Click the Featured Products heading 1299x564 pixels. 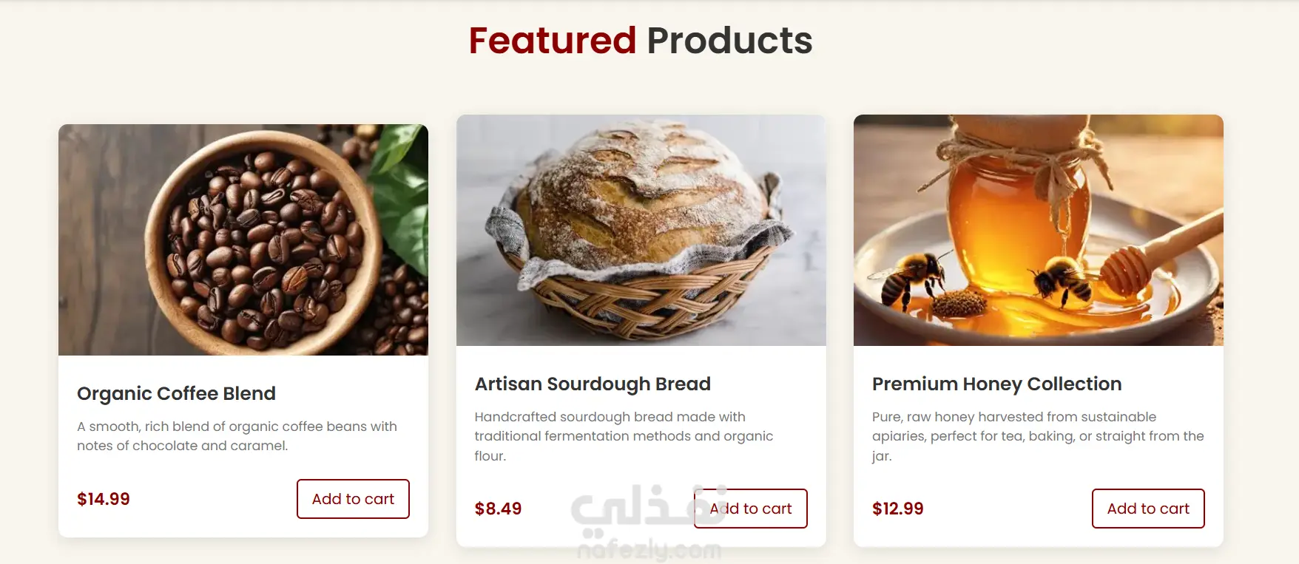point(641,41)
